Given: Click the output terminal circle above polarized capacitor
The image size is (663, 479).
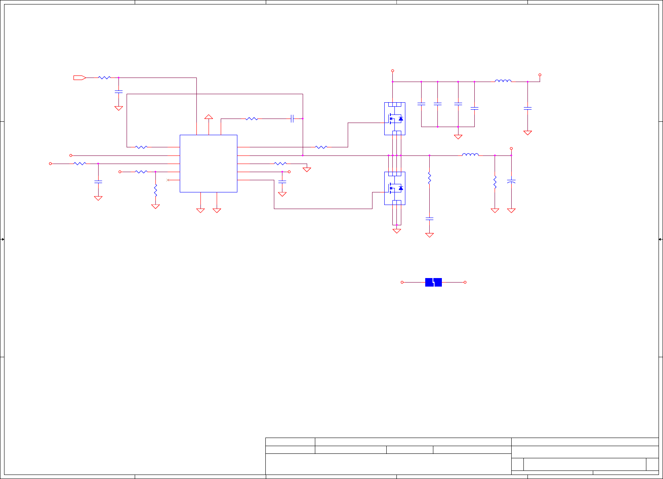Looking at the screenshot, I should click(511, 149).
